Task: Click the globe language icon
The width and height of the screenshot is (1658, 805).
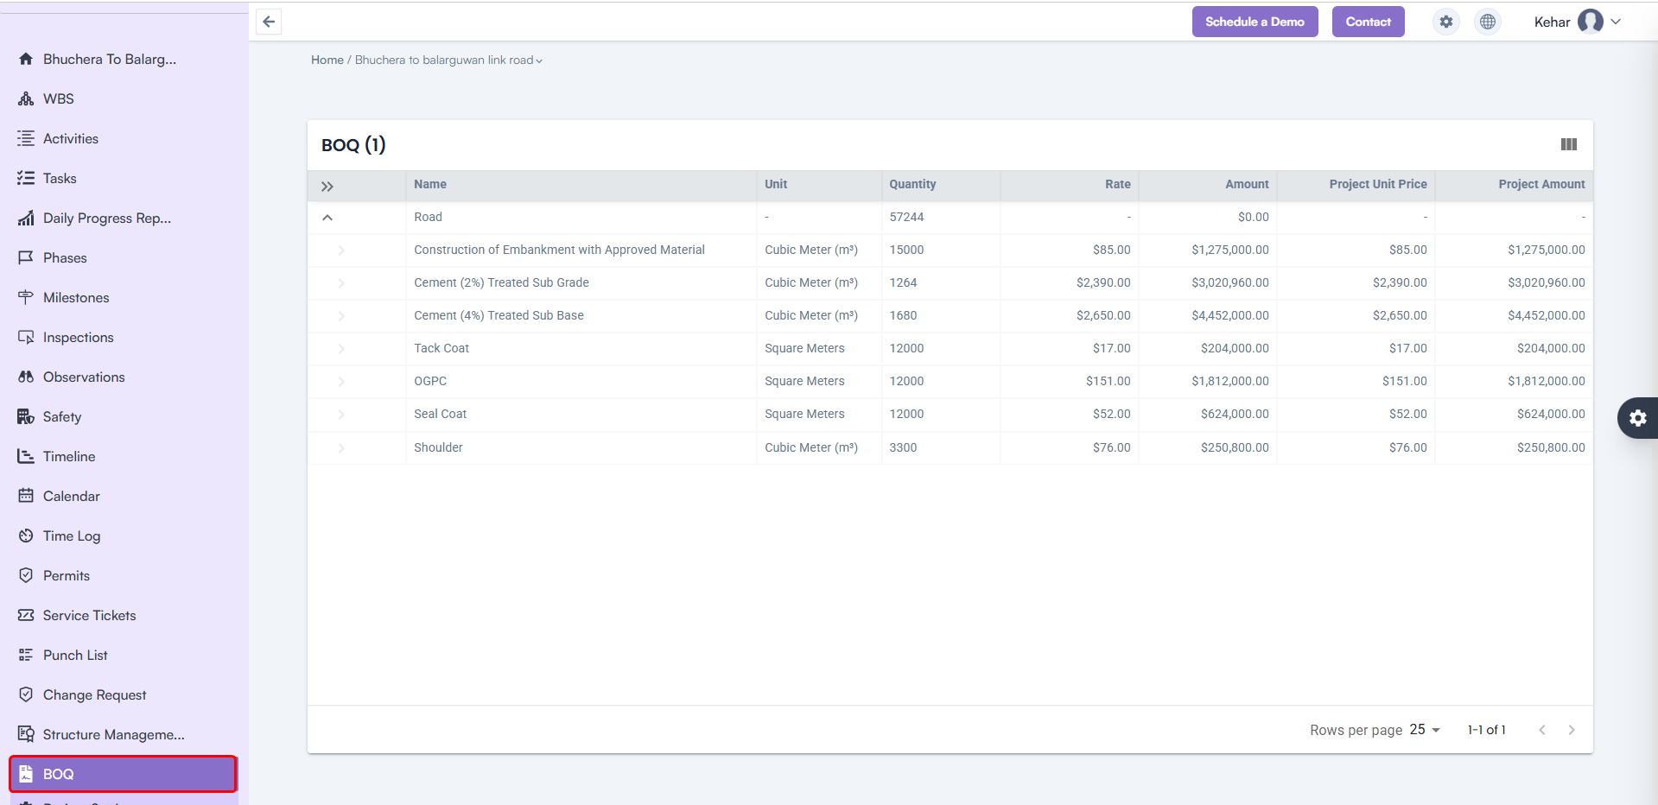Action: (1487, 22)
